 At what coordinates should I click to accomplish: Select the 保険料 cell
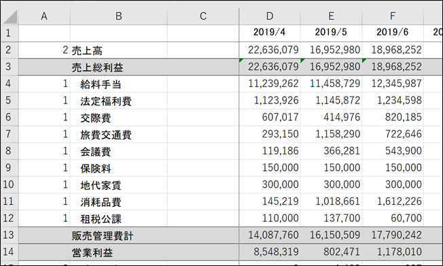coord(118,167)
